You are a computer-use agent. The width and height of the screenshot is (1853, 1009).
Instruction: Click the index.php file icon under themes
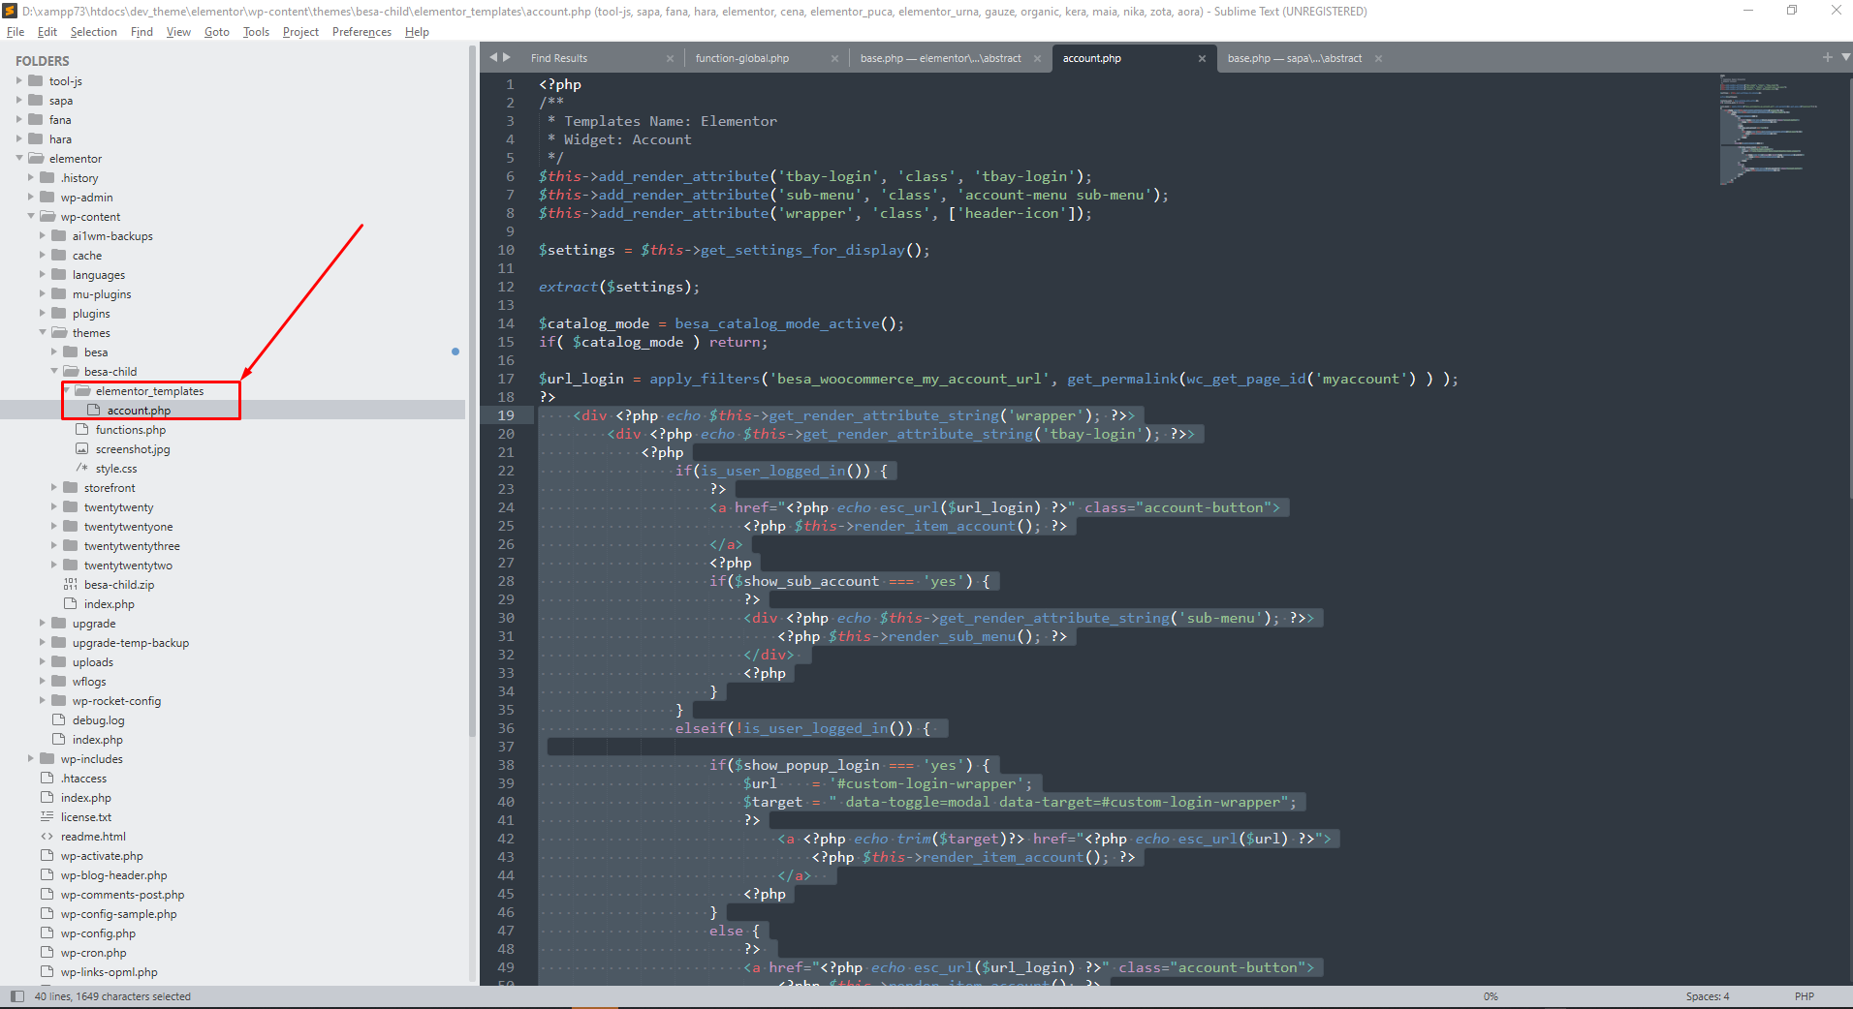(x=71, y=603)
